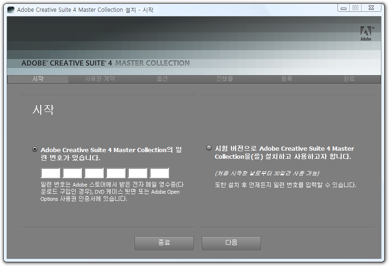Select the trial version install radio option

pyautogui.click(x=209, y=148)
